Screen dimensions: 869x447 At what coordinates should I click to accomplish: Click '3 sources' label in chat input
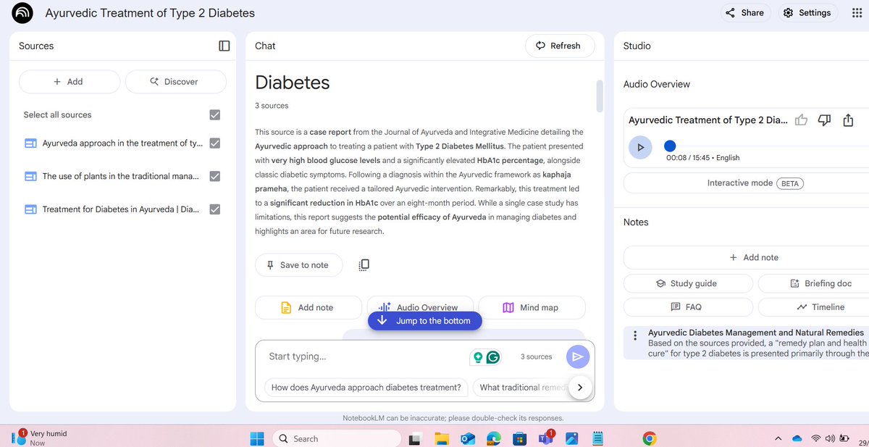[536, 356]
